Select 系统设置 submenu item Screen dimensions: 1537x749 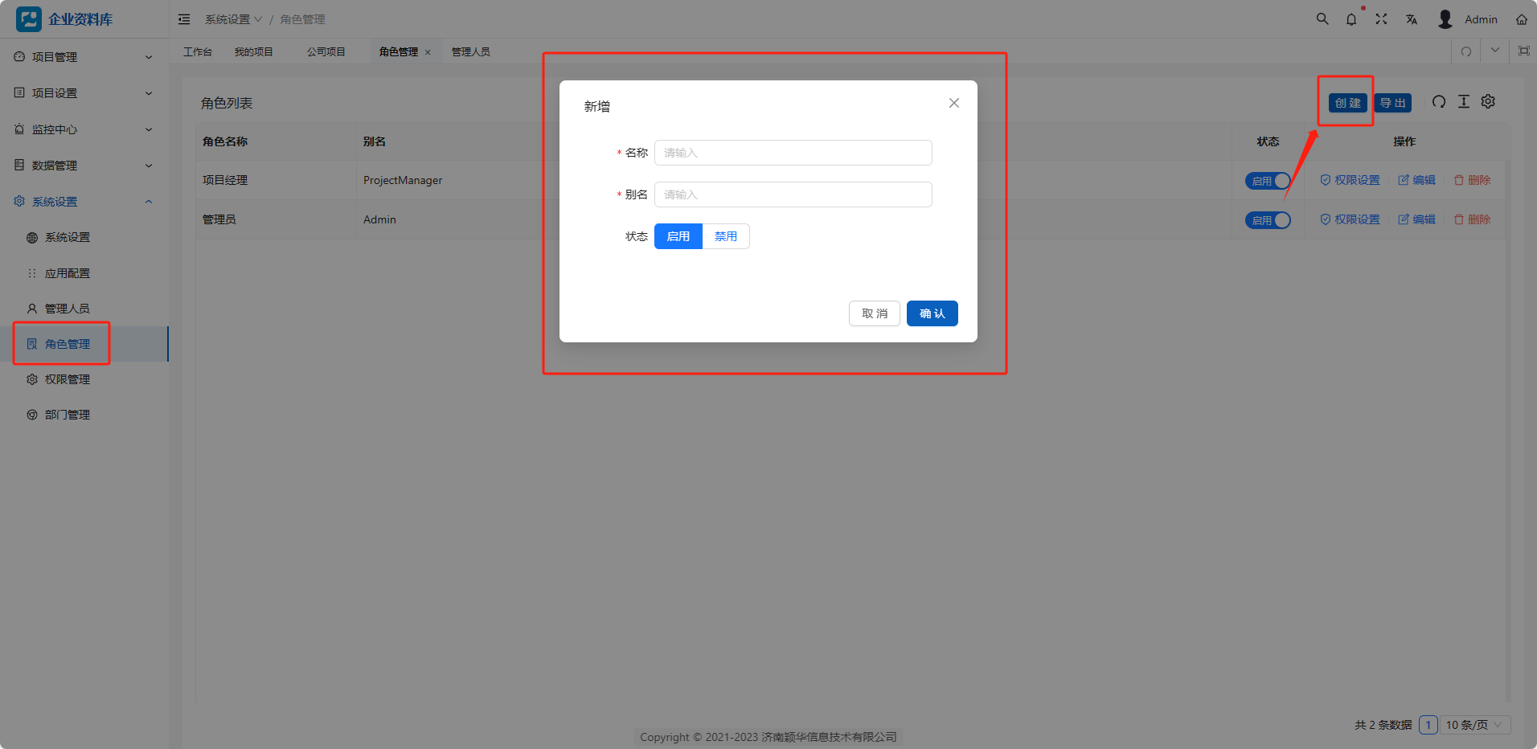point(84,237)
